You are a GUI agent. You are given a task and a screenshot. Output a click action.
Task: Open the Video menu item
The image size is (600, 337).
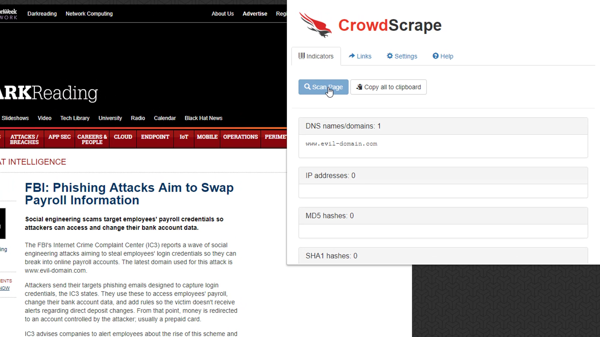click(x=44, y=118)
